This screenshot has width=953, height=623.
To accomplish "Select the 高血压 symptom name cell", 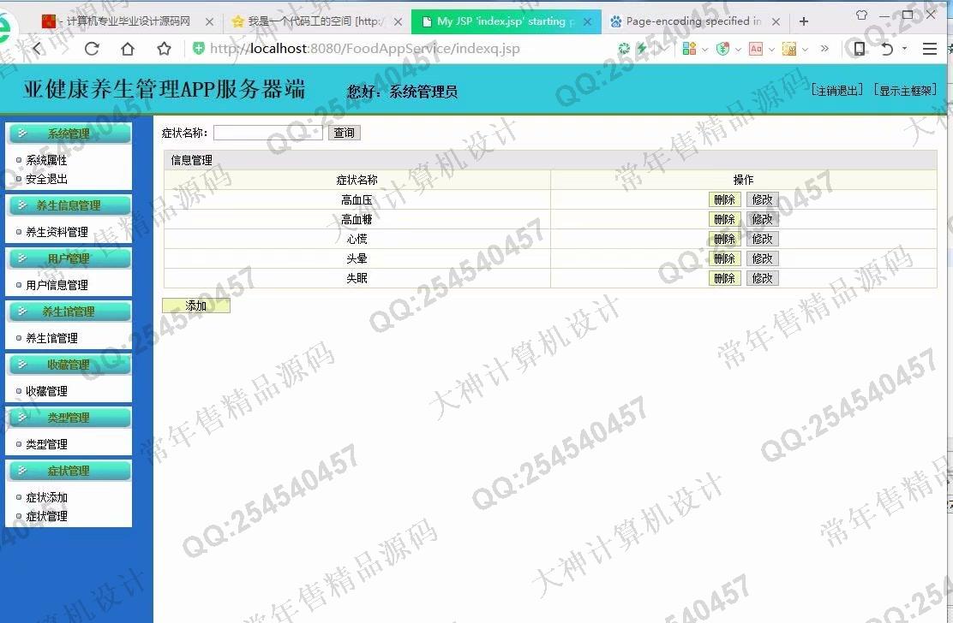I will pyautogui.click(x=357, y=199).
